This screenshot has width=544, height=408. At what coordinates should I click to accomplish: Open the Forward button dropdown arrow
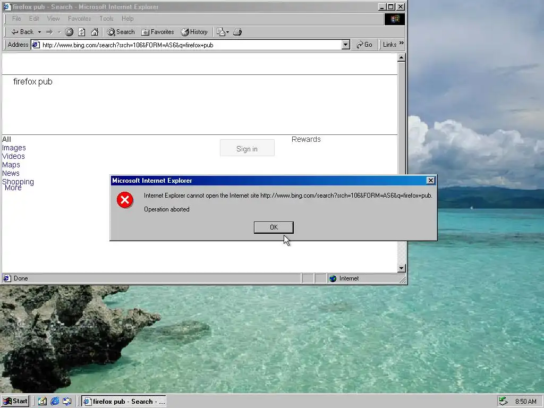[x=59, y=32]
